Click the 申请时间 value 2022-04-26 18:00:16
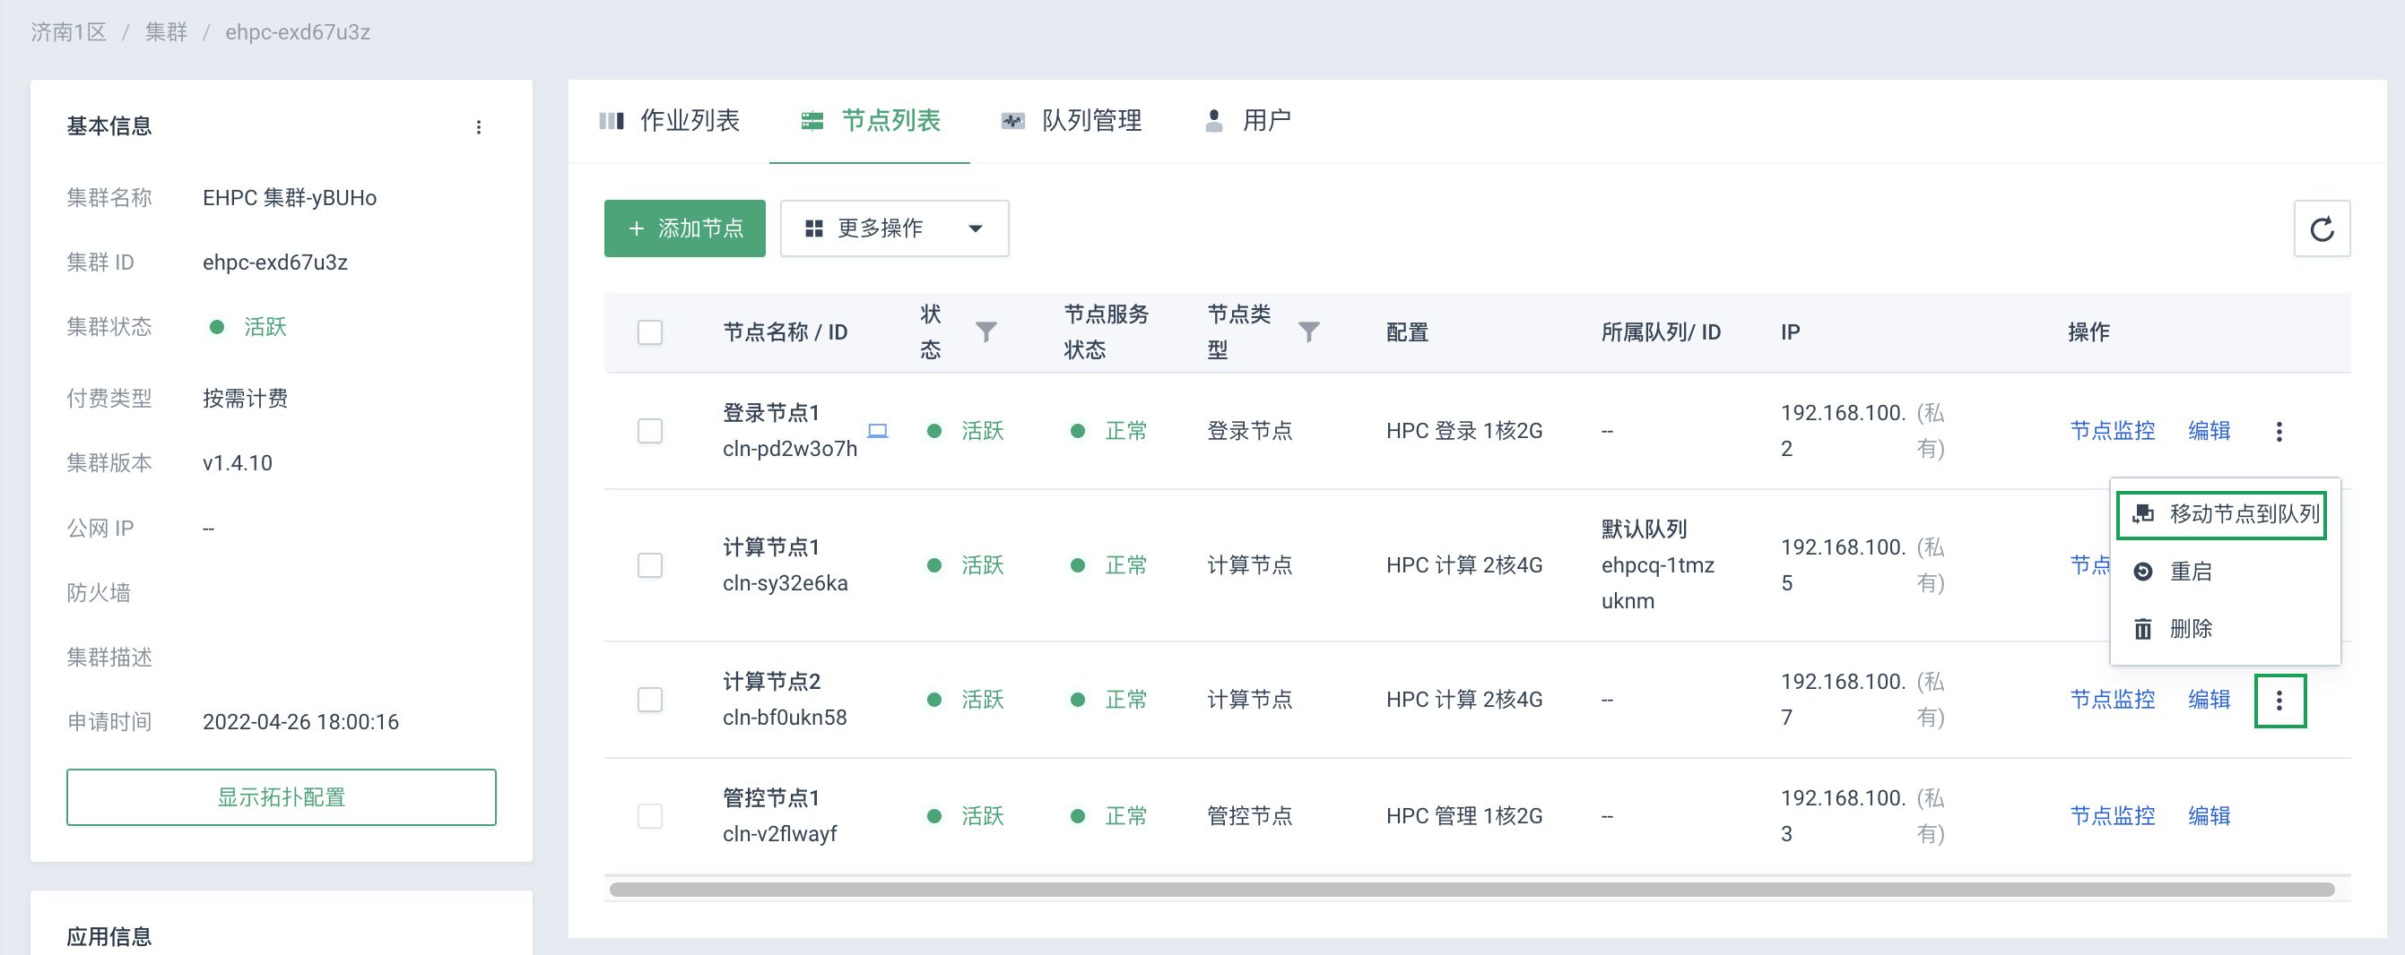This screenshot has height=955, width=2405. point(300,723)
